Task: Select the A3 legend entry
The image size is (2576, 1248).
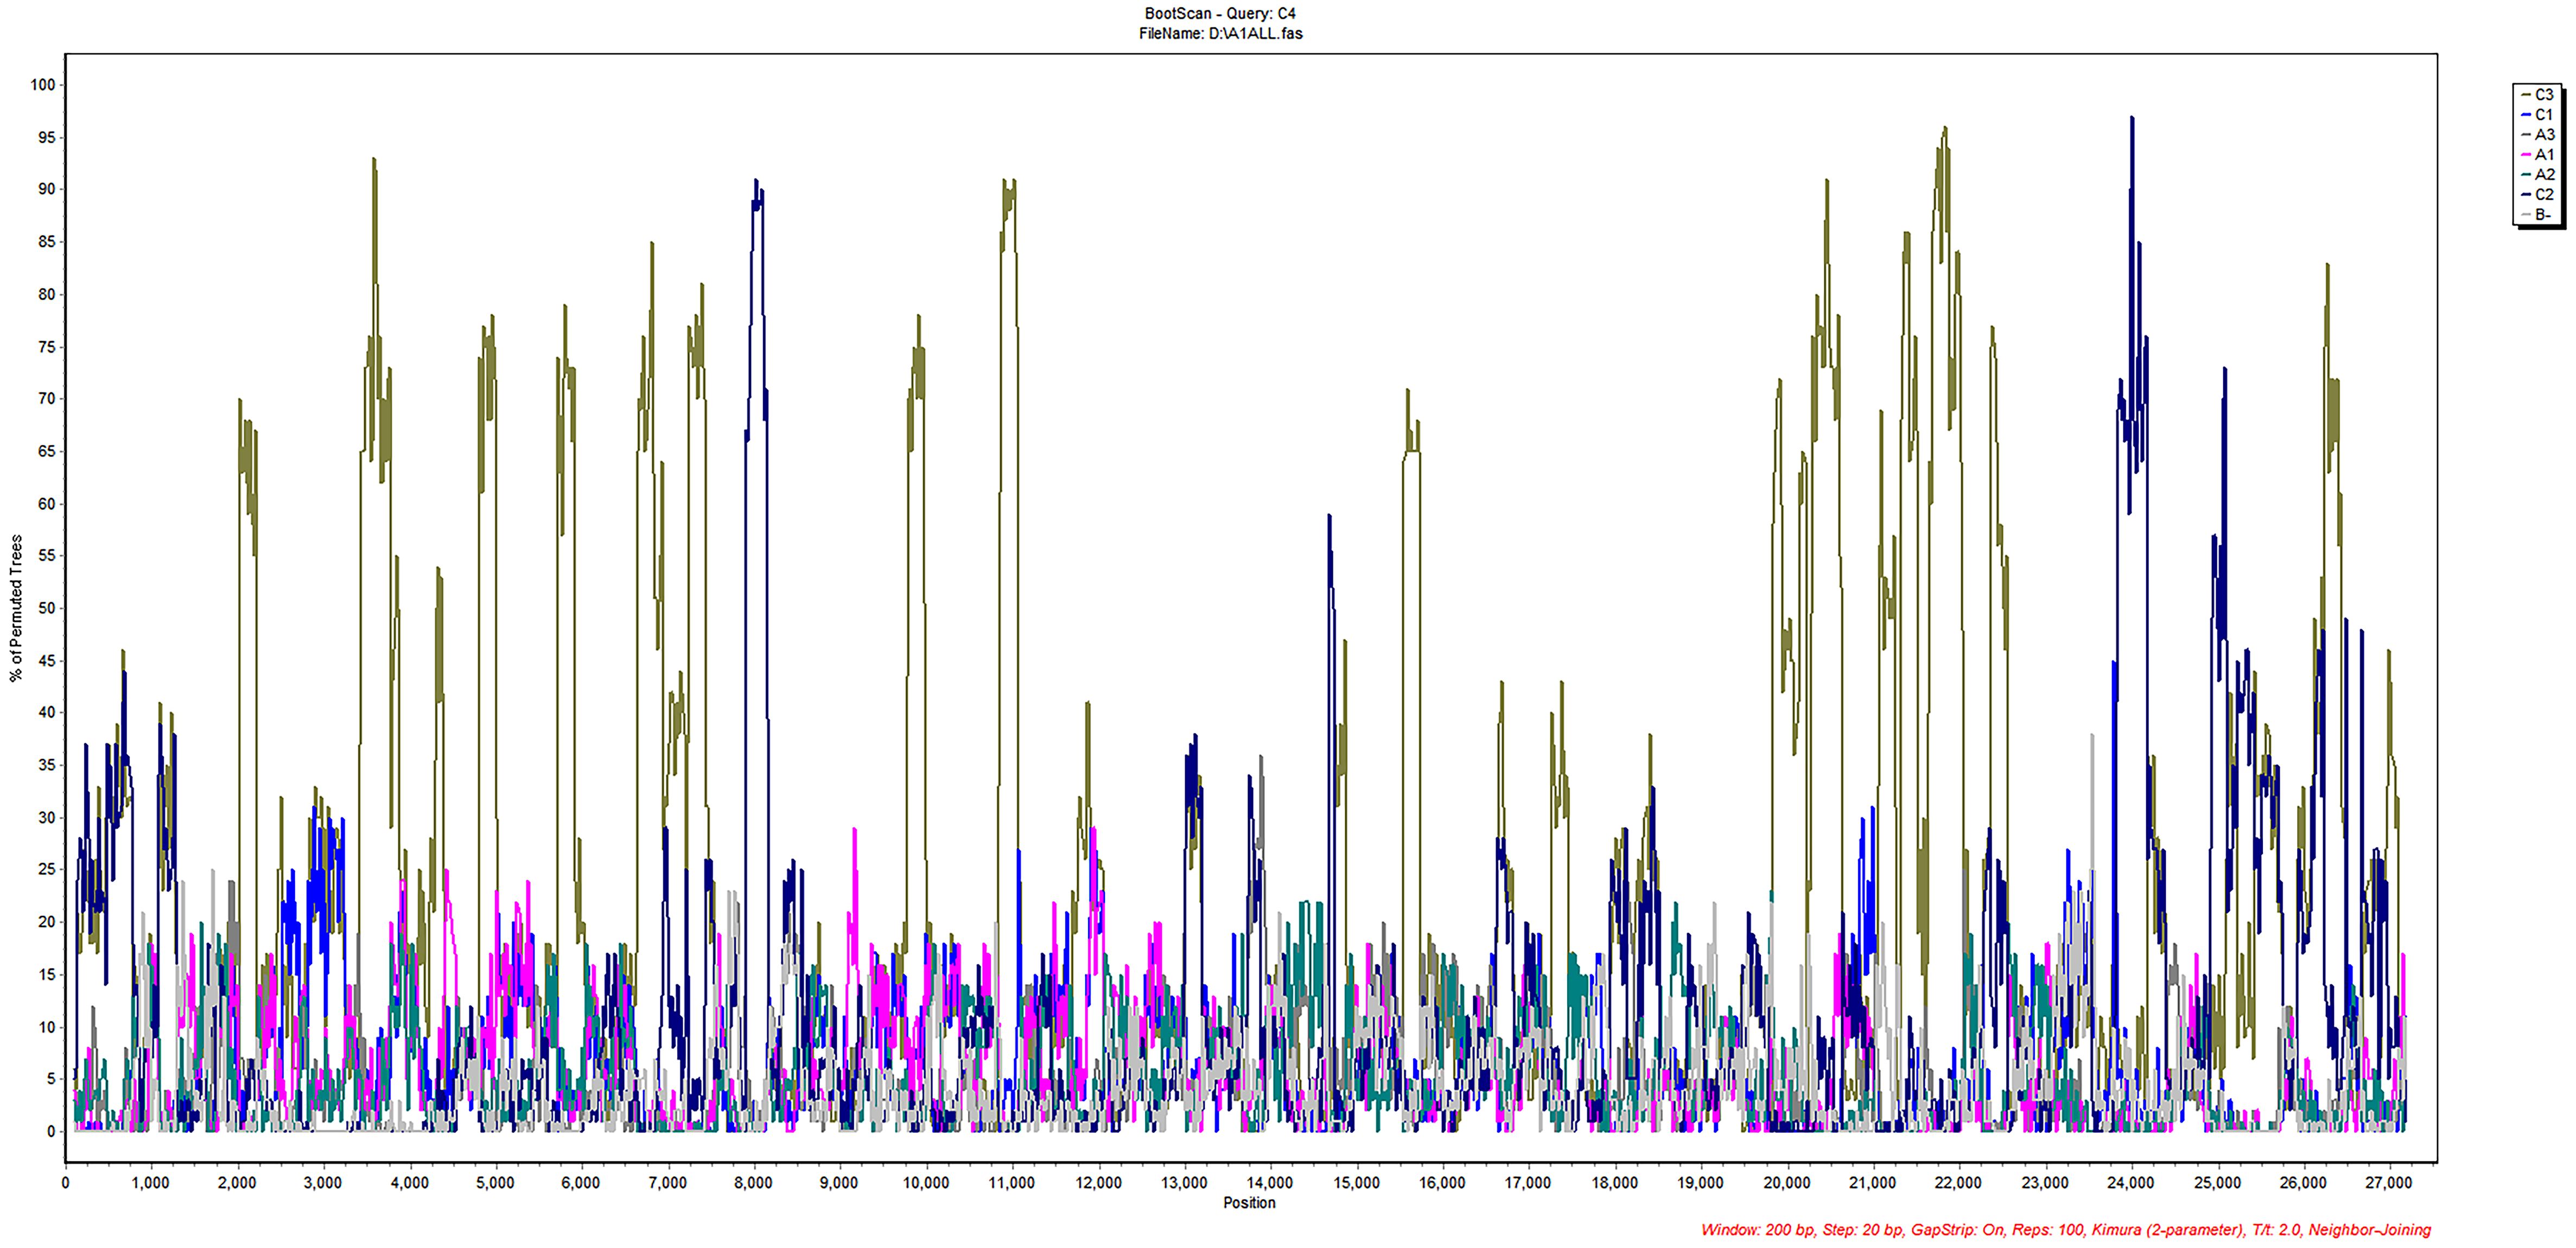Action: coord(2538,135)
